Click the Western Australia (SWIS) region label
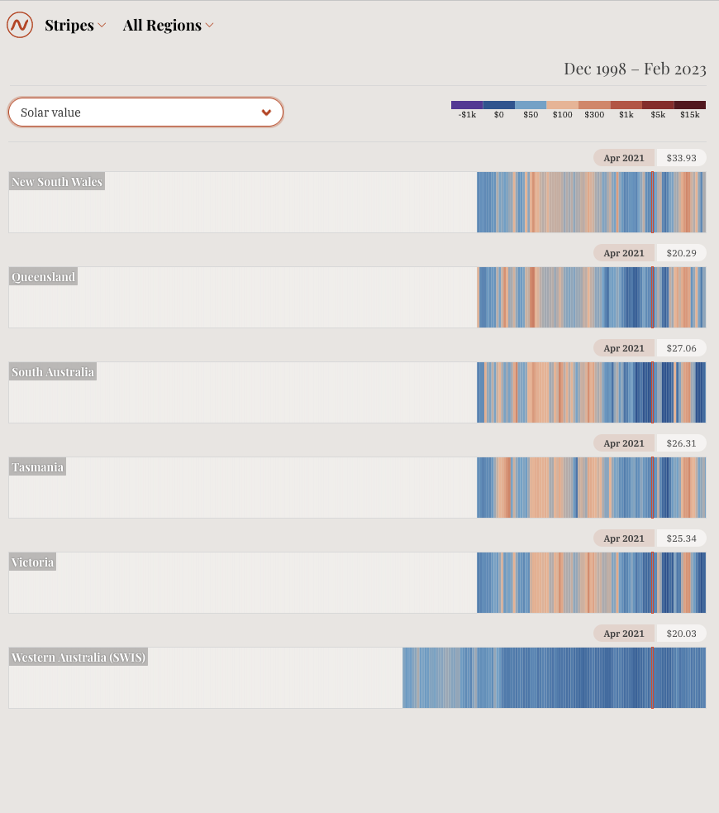Viewport: 719px width, 813px height. 78,657
